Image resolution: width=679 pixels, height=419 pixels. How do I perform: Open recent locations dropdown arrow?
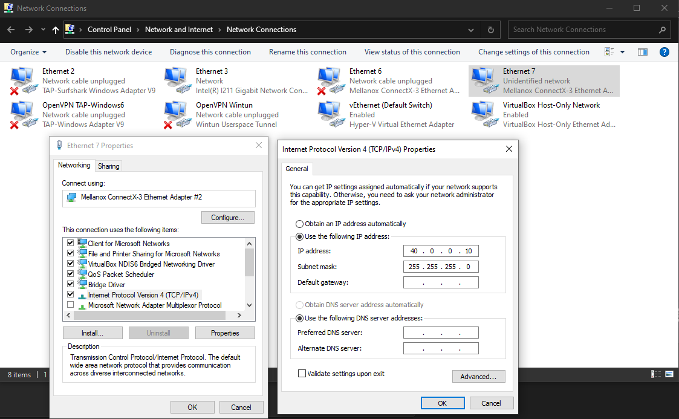[x=43, y=30]
